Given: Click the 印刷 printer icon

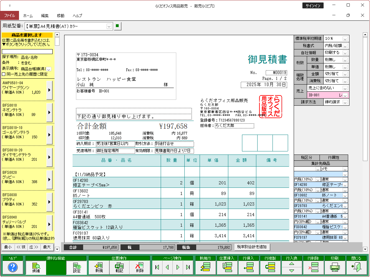Looking at the screenshot, I should 334,267.
